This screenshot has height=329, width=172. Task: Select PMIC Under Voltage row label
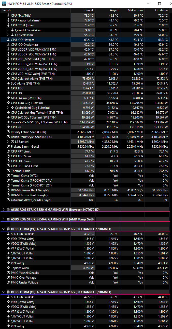coord(24,282)
